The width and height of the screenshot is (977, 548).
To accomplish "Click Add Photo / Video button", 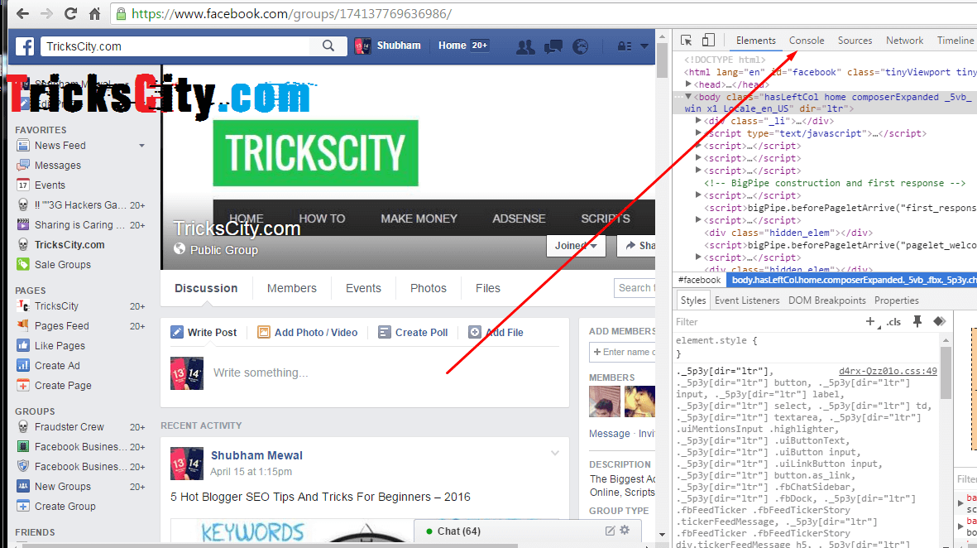I will pyautogui.click(x=308, y=332).
